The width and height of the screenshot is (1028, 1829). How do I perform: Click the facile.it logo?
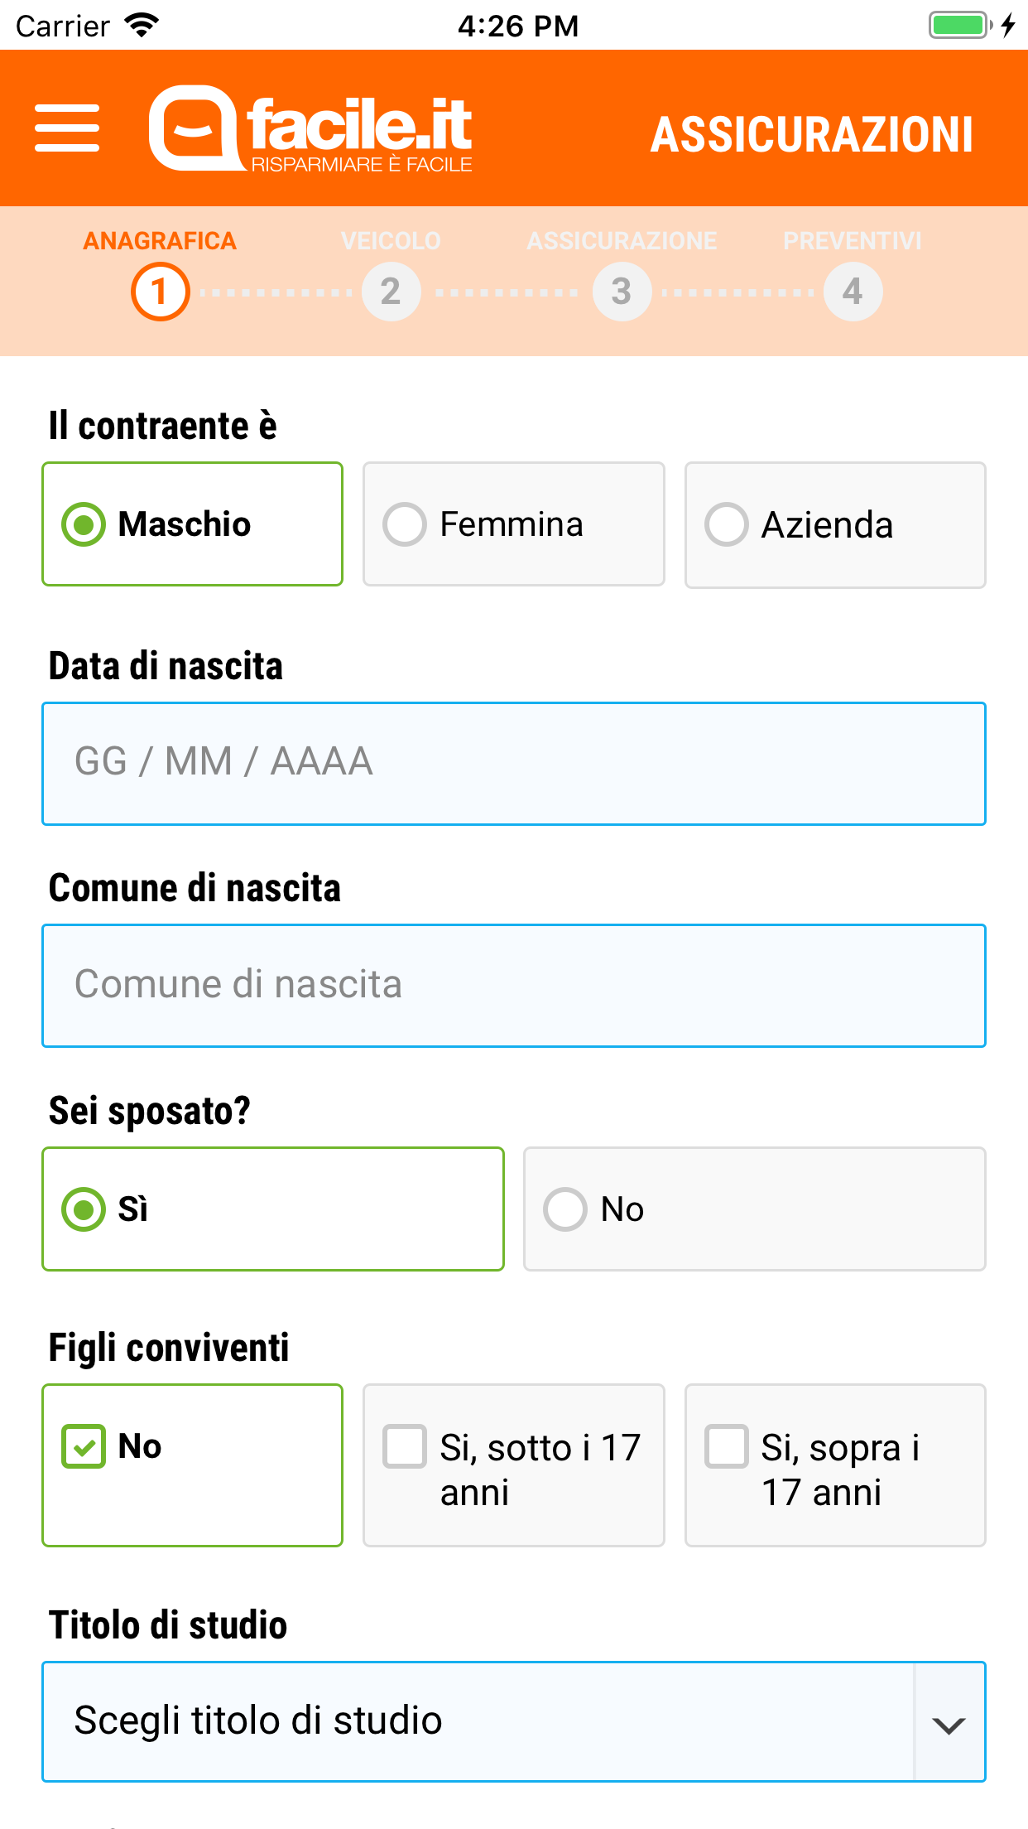(x=310, y=128)
